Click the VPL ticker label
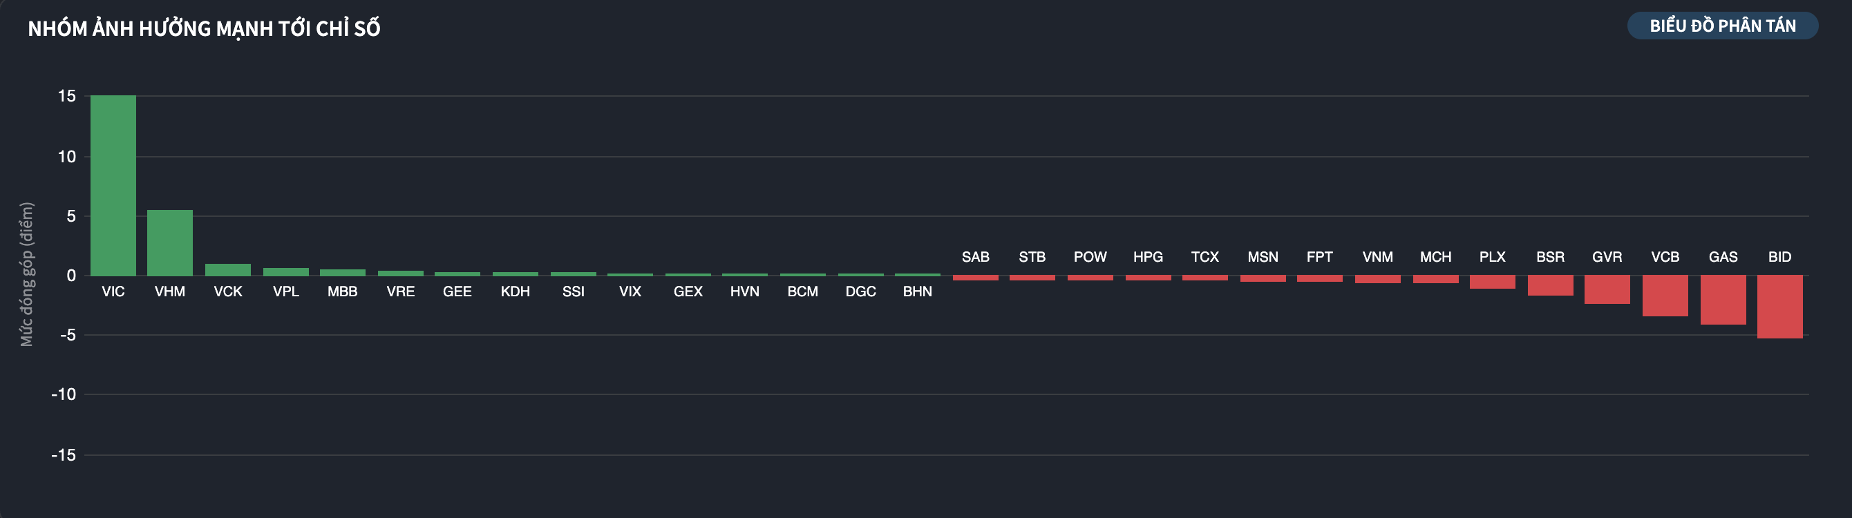Image resolution: width=1852 pixels, height=518 pixels. 285,291
